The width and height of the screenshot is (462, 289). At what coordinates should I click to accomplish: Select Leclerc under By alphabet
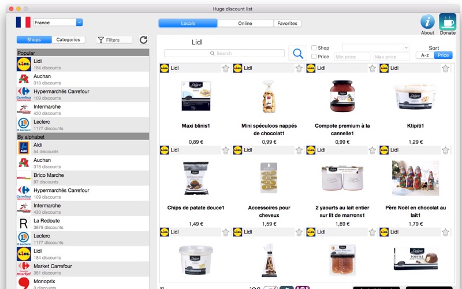pyautogui.click(x=83, y=239)
